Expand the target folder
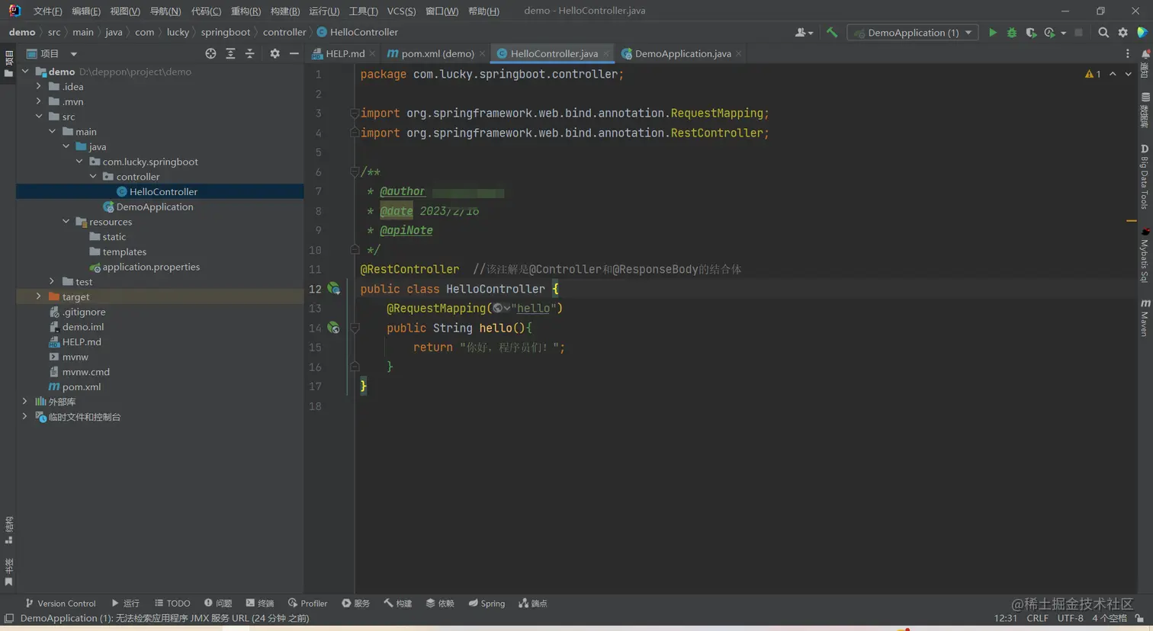The image size is (1153, 631). (39, 296)
